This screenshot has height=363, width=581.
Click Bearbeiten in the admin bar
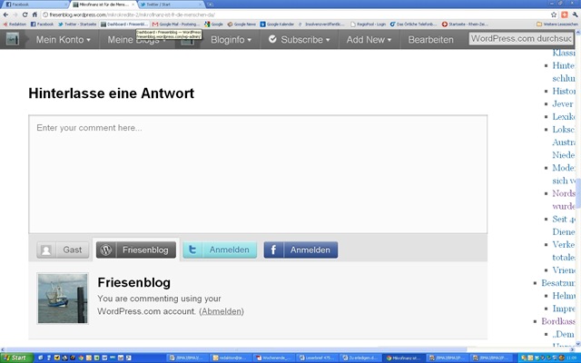[433, 40]
